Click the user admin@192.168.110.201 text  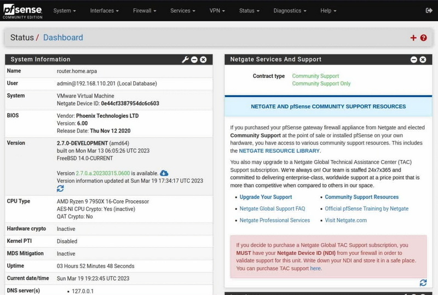point(107,83)
